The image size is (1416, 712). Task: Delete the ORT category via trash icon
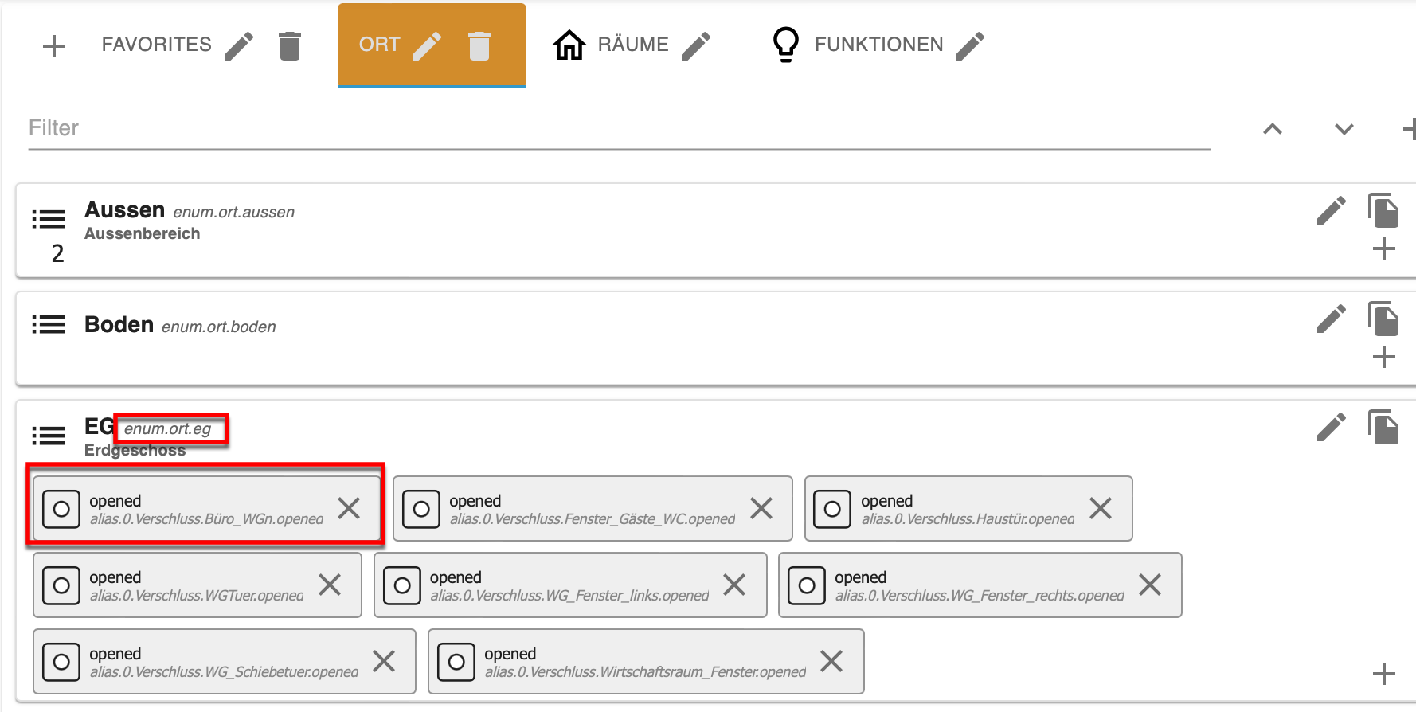click(479, 45)
